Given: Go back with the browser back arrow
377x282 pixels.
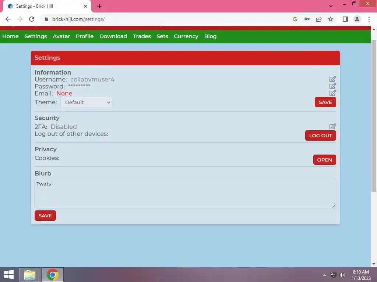Looking at the screenshot, I should 8,19.
